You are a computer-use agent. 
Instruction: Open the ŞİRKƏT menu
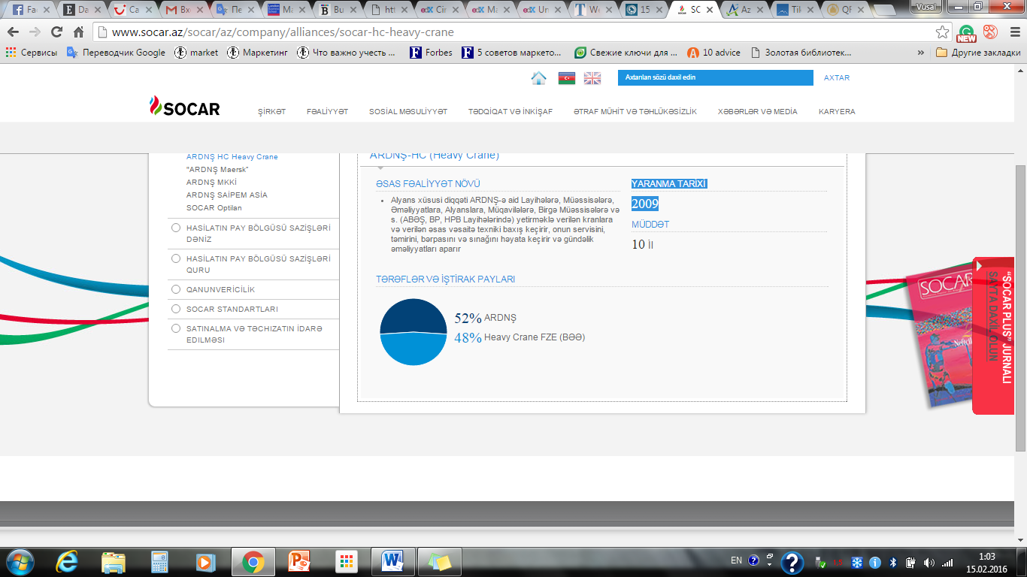click(x=271, y=111)
